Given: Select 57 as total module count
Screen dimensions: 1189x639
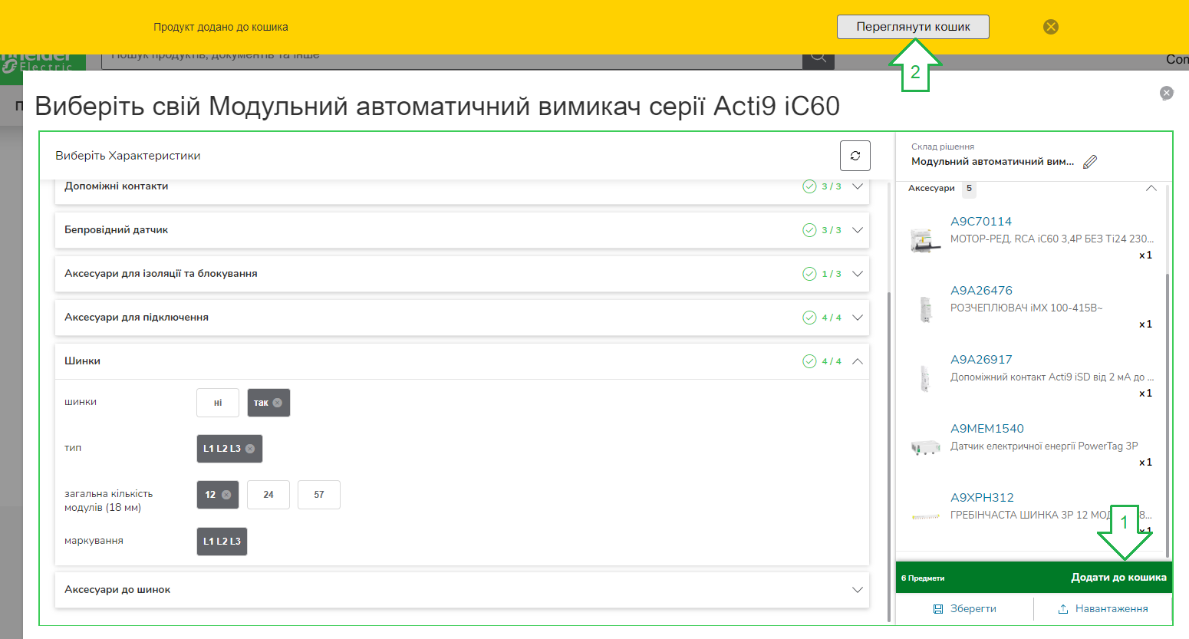Looking at the screenshot, I should pyautogui.click(x=319, y=495).
